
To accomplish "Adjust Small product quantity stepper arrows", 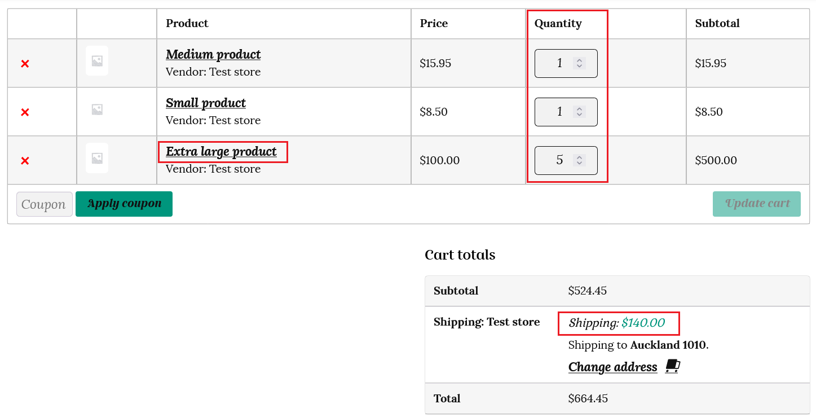I will click(x=579, y=112).
